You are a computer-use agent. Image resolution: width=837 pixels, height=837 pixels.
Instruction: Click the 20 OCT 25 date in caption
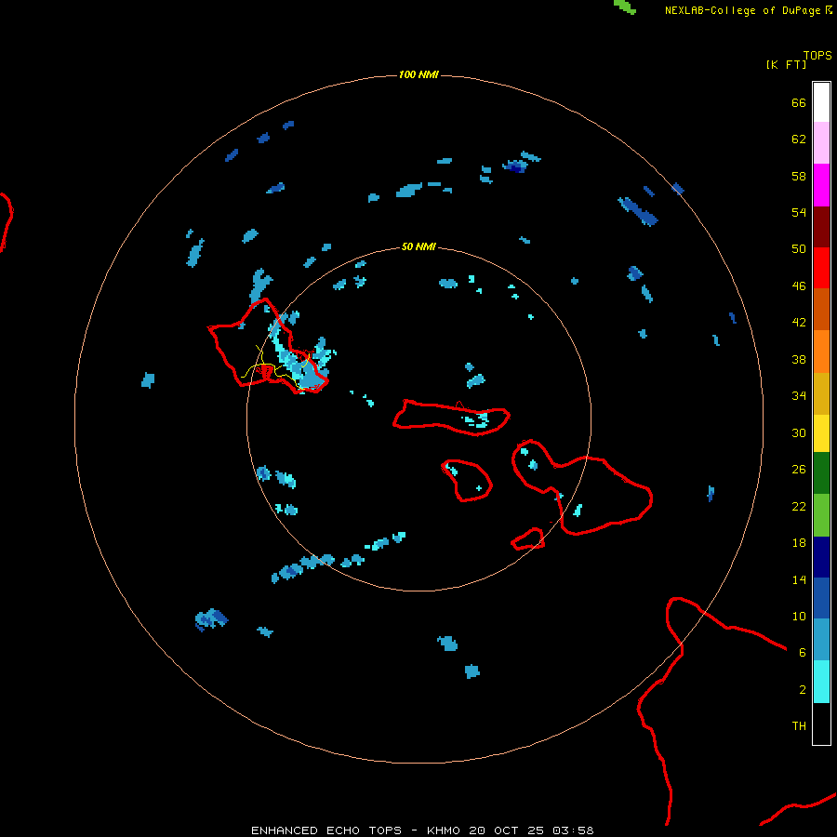[507, 830]
